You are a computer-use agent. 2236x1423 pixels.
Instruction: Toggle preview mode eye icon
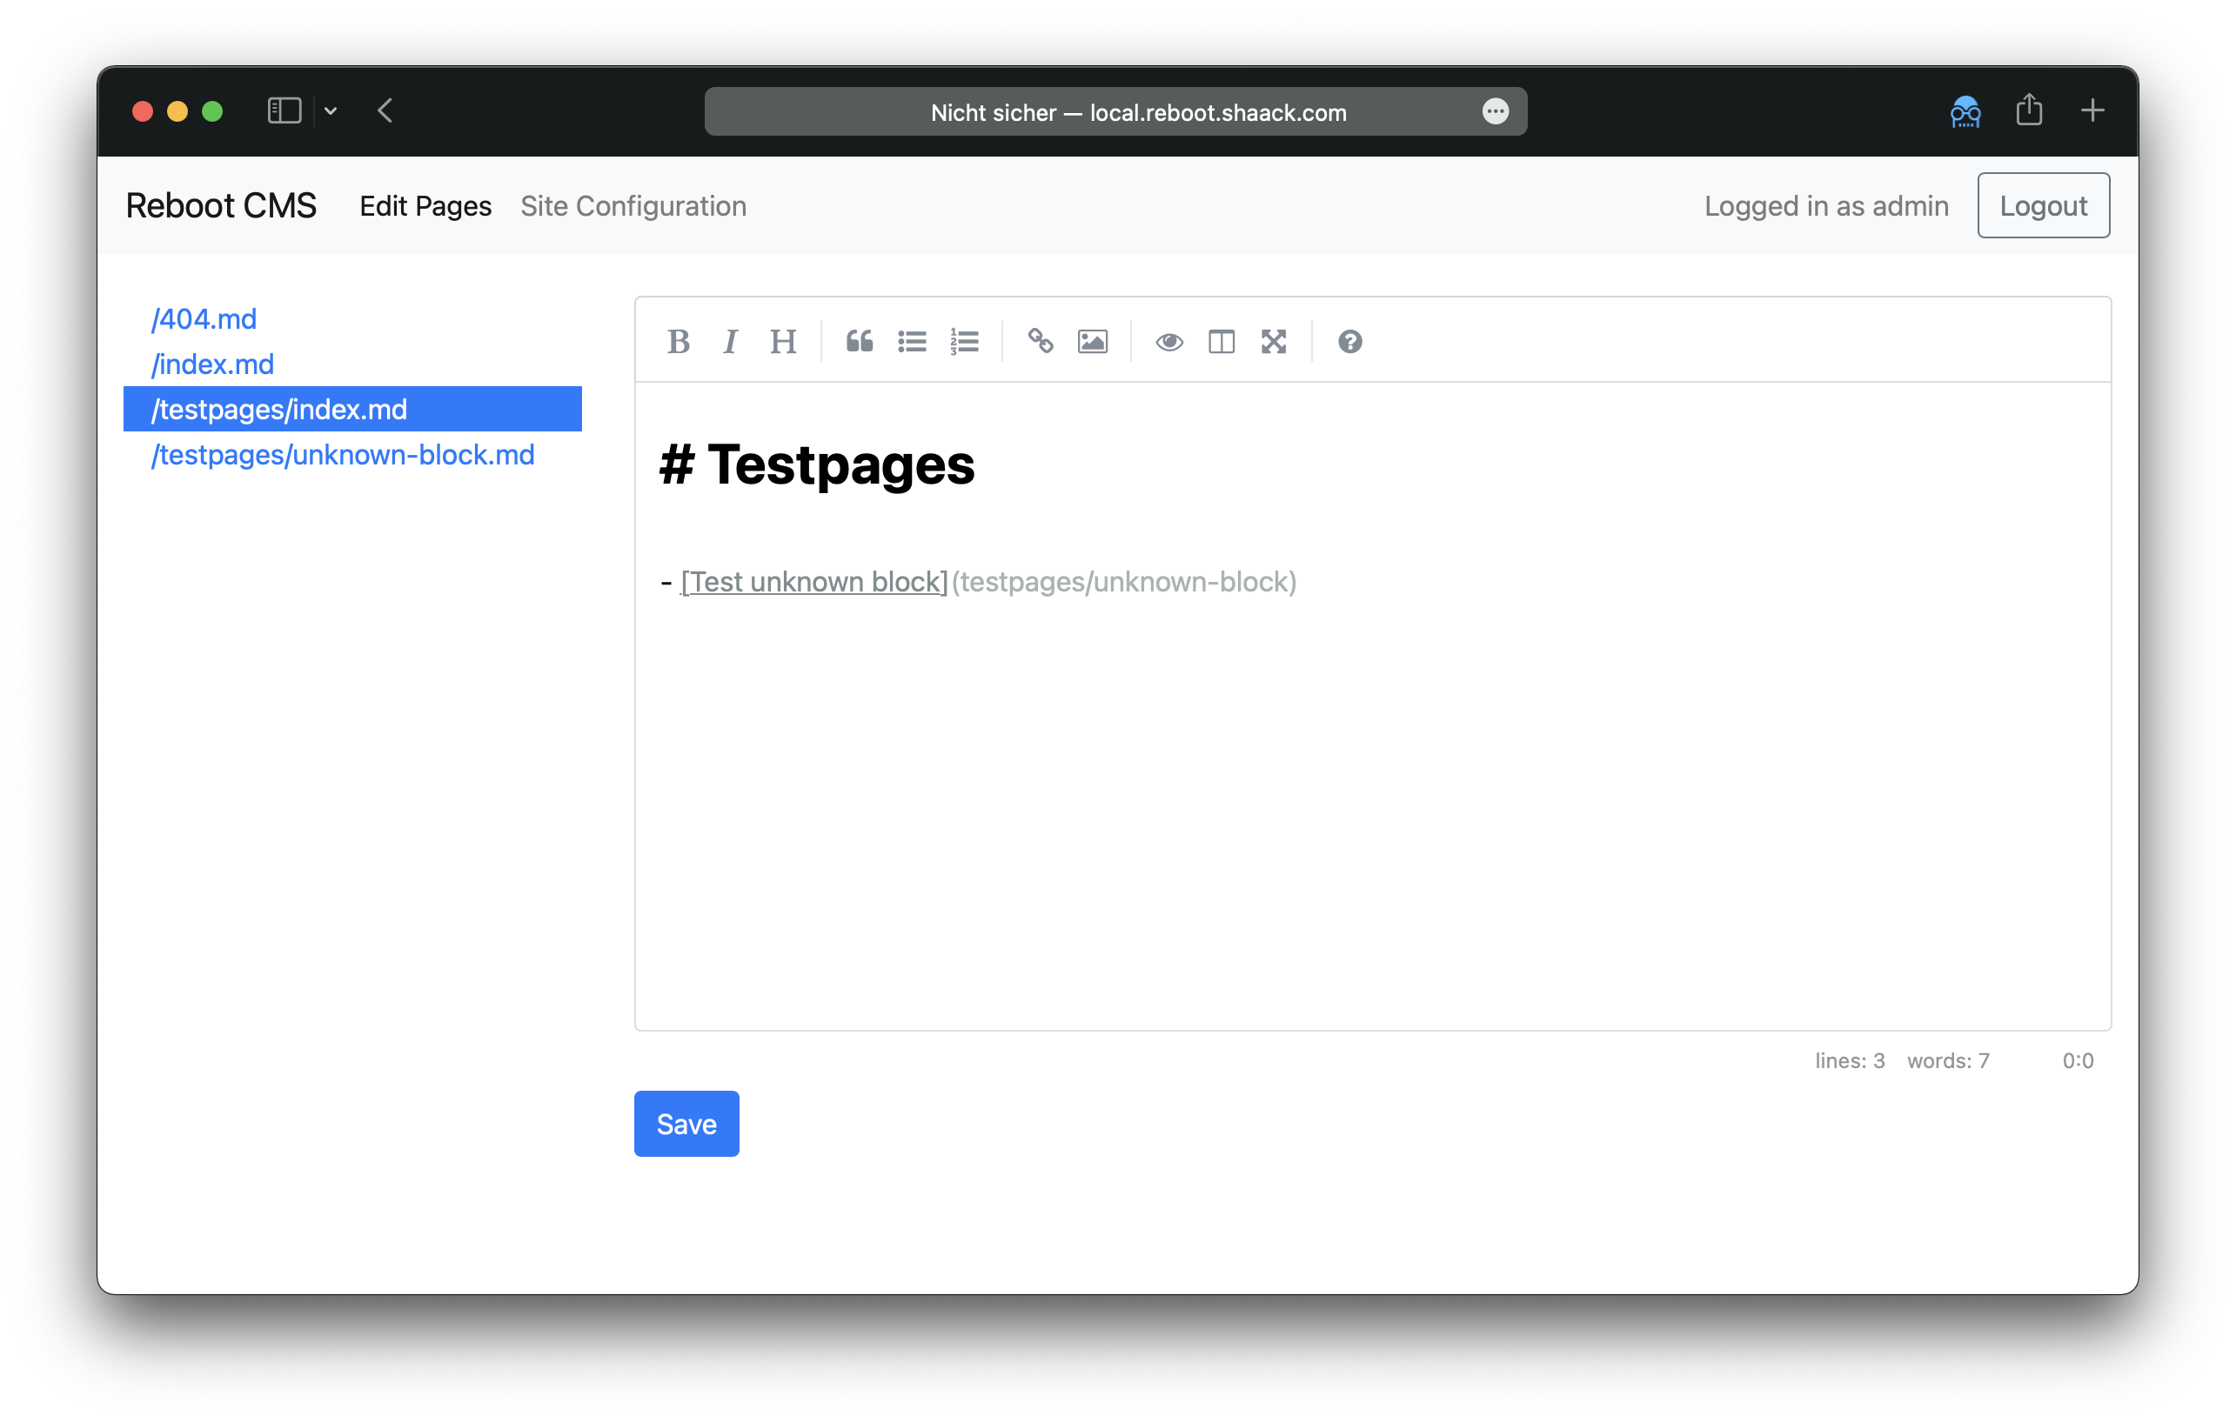pos(1169,342)
